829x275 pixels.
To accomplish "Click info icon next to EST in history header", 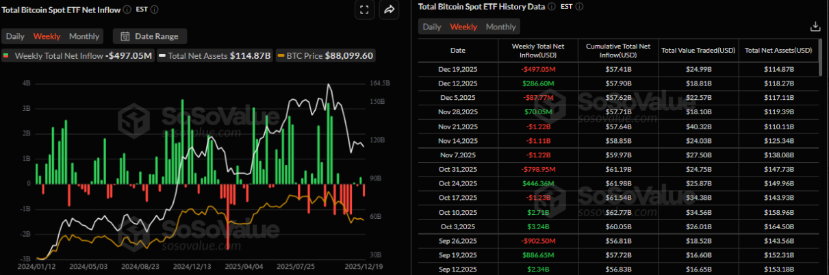I will tap(579, 7).
